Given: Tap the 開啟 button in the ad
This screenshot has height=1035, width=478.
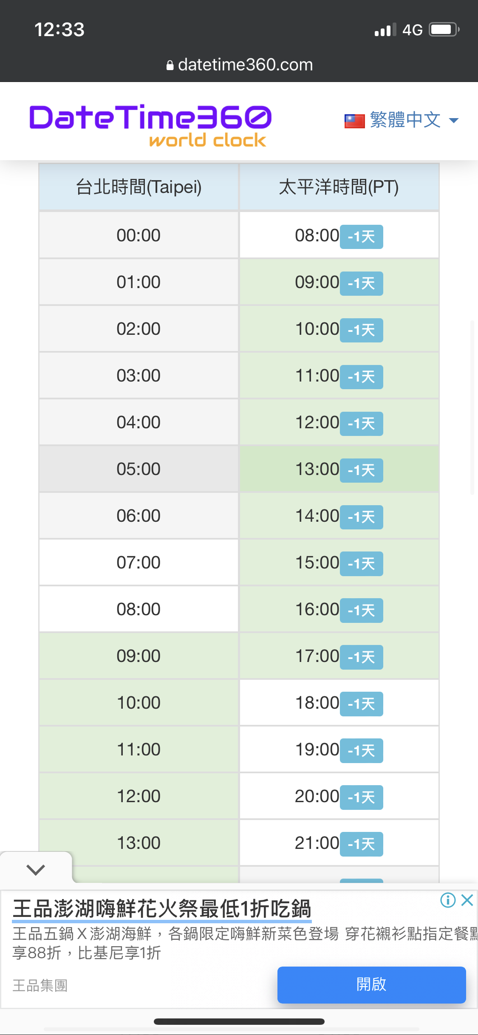Looking at the screenshot, I should [371, 984].
